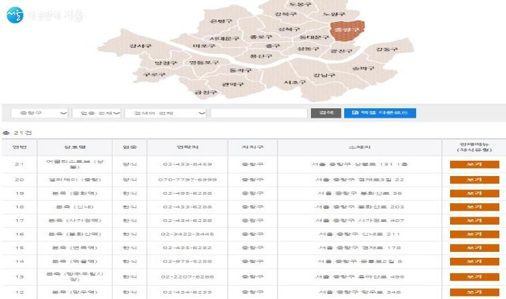The width and height of the screenshot is (506, 299).
Task: Open 보기 for row 20 셀러데이
Action: pos(474,179)
